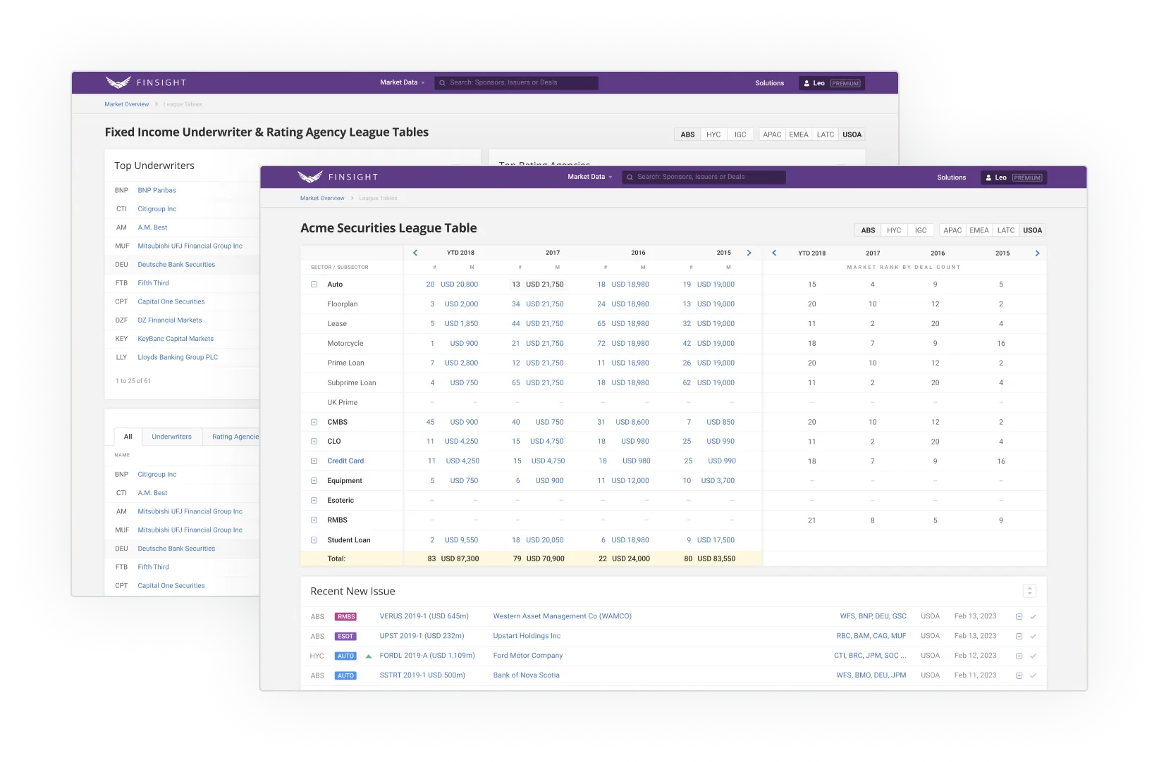Open the VERUS 2019-1 (USD 645m) deal link
This screenshot has width=1159, height=762.
click(x=424, y=616)
